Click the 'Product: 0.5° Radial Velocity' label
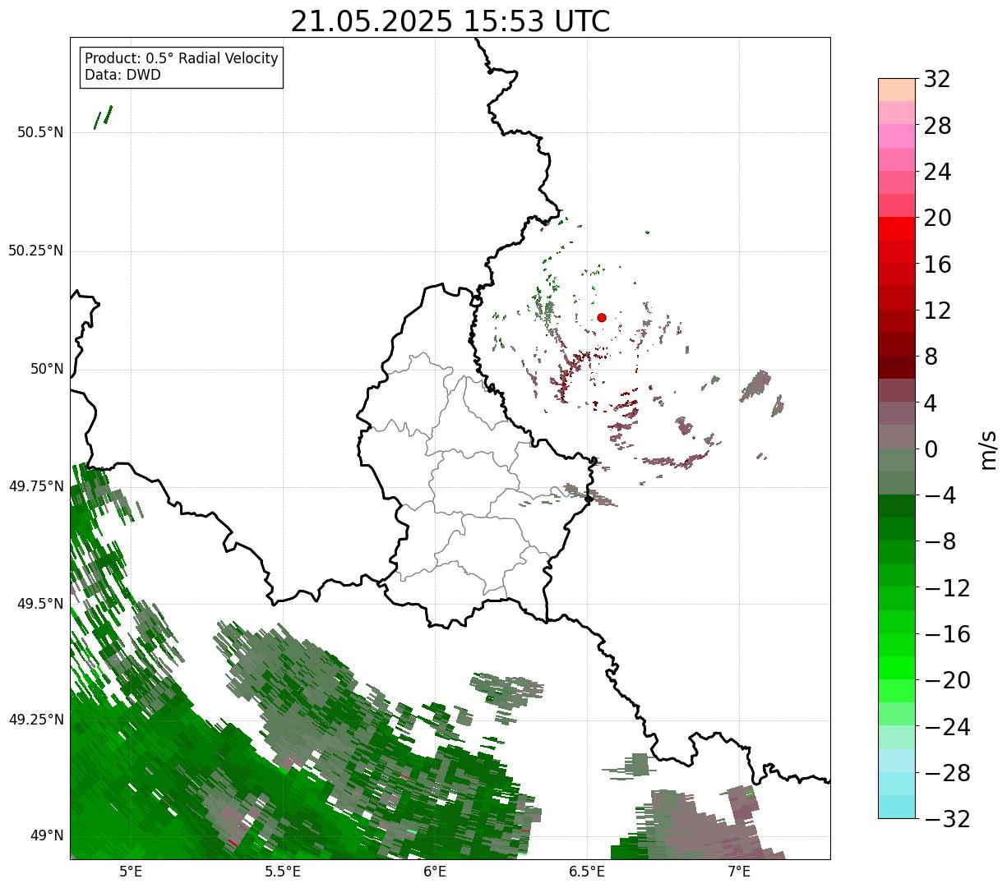Image resolution: width=1007 pixels, height=888 pixels. tap(182, 58)
